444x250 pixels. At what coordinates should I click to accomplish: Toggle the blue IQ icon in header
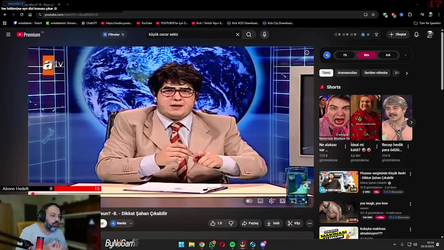coord(363,34)
